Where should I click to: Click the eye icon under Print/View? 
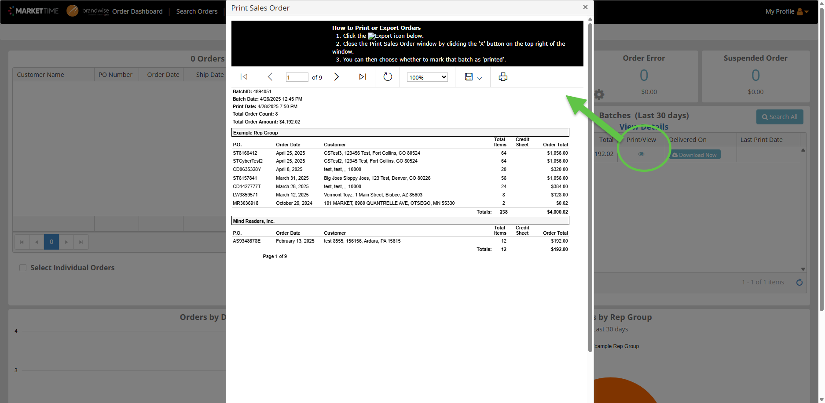[642, 154]
